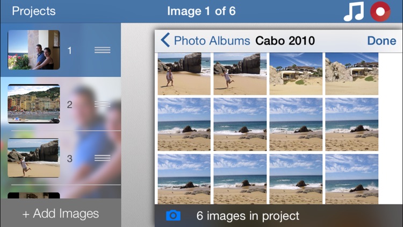
Task: Click the "Image 1 of 6" title
Action: click(x=201, y=11)
